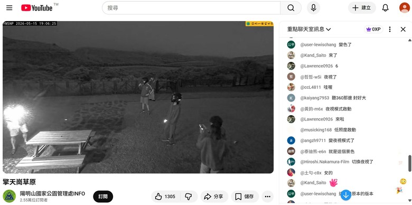Open 陽明山國家公園管理處INFO channel name link
This screenshot has width=412, height=205.
[x=52, y=194]
